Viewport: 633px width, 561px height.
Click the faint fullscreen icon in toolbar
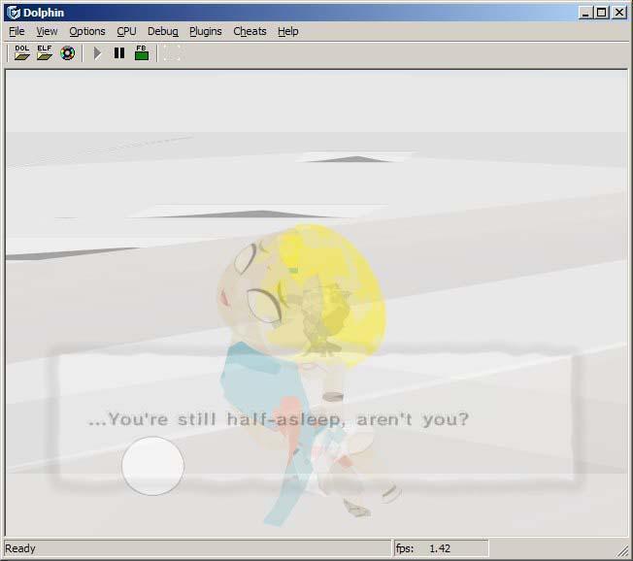tap(172, 52)
